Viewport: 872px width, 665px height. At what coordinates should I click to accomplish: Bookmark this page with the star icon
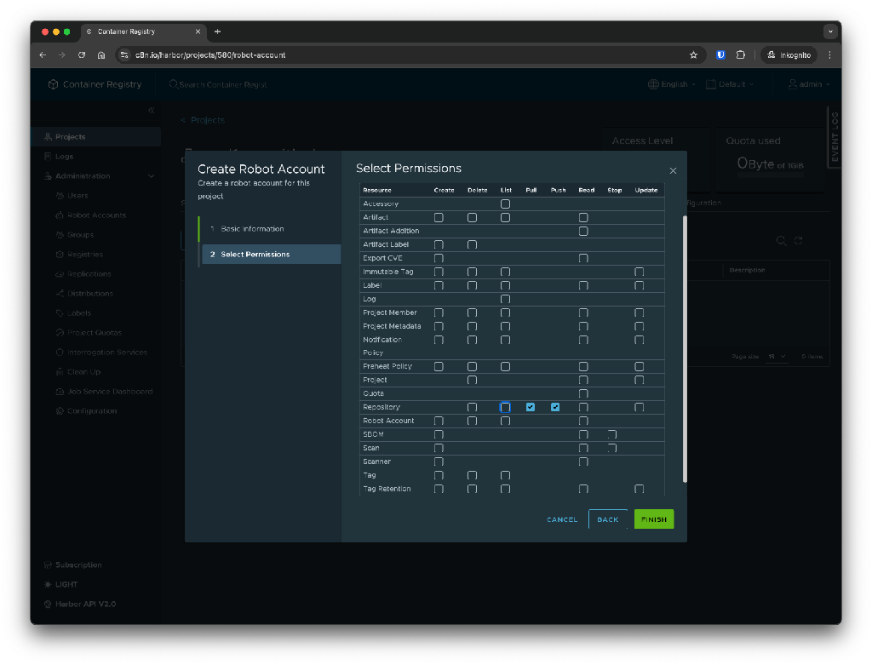point(693,55)
